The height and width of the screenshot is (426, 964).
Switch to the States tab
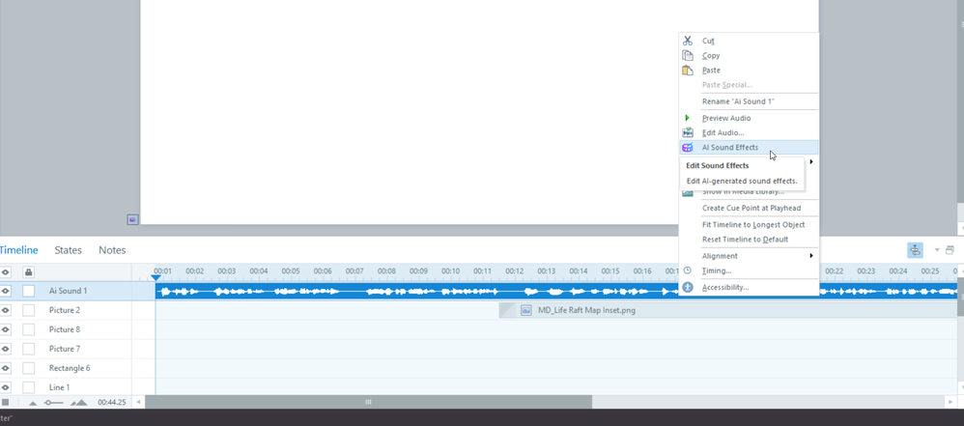[x=69, y=250]
